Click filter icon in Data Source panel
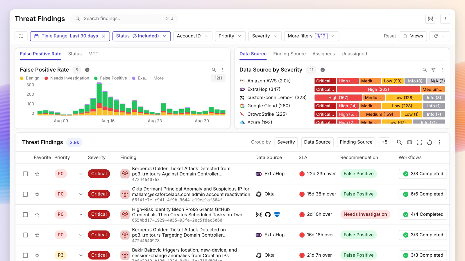Screen dimensions: 465x261 pyautogui.click(x=433, y=70)
